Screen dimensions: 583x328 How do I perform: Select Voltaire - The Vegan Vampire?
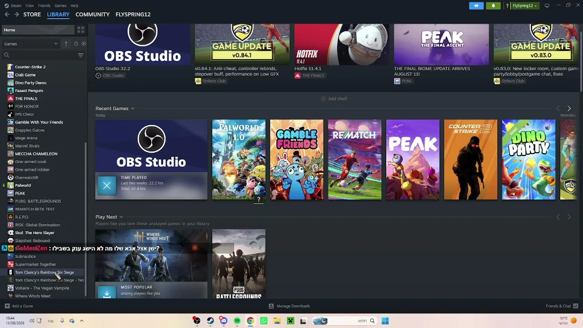point(42,288)
